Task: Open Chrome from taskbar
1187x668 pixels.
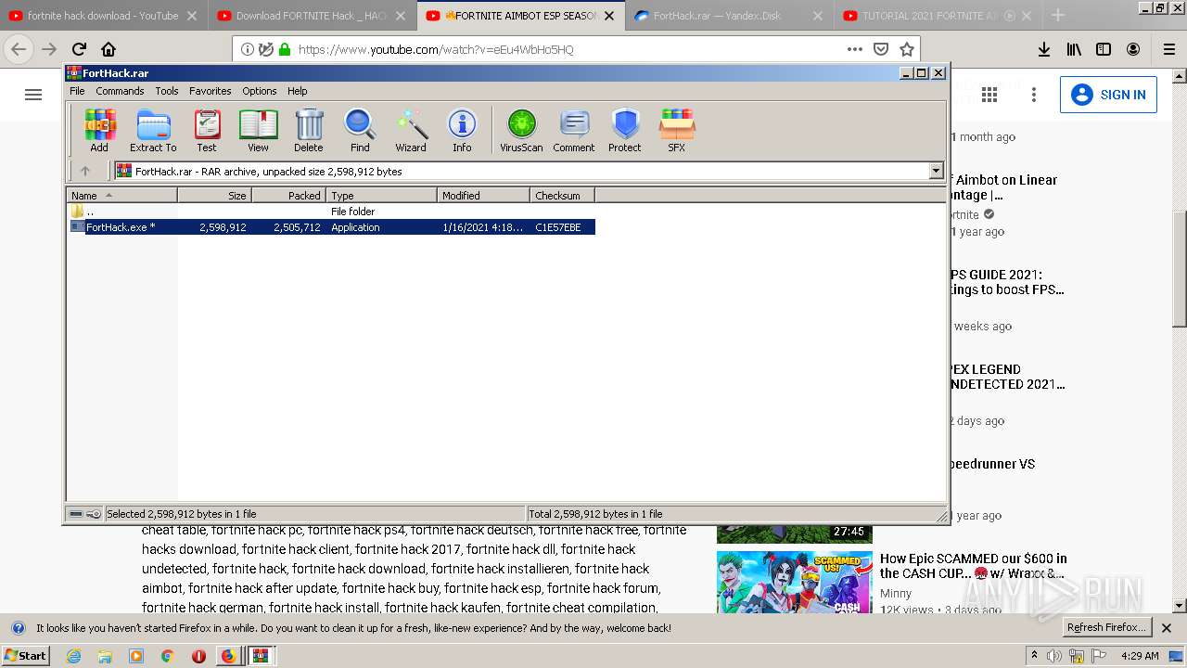Action: tap(167, 656)
